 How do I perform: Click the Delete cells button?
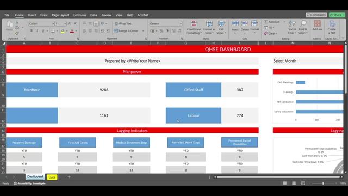point(245,27)
